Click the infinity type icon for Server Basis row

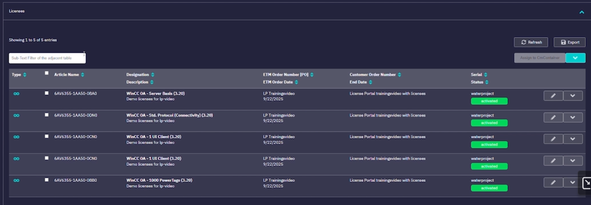pyautogui.click(x=16, y=94)
